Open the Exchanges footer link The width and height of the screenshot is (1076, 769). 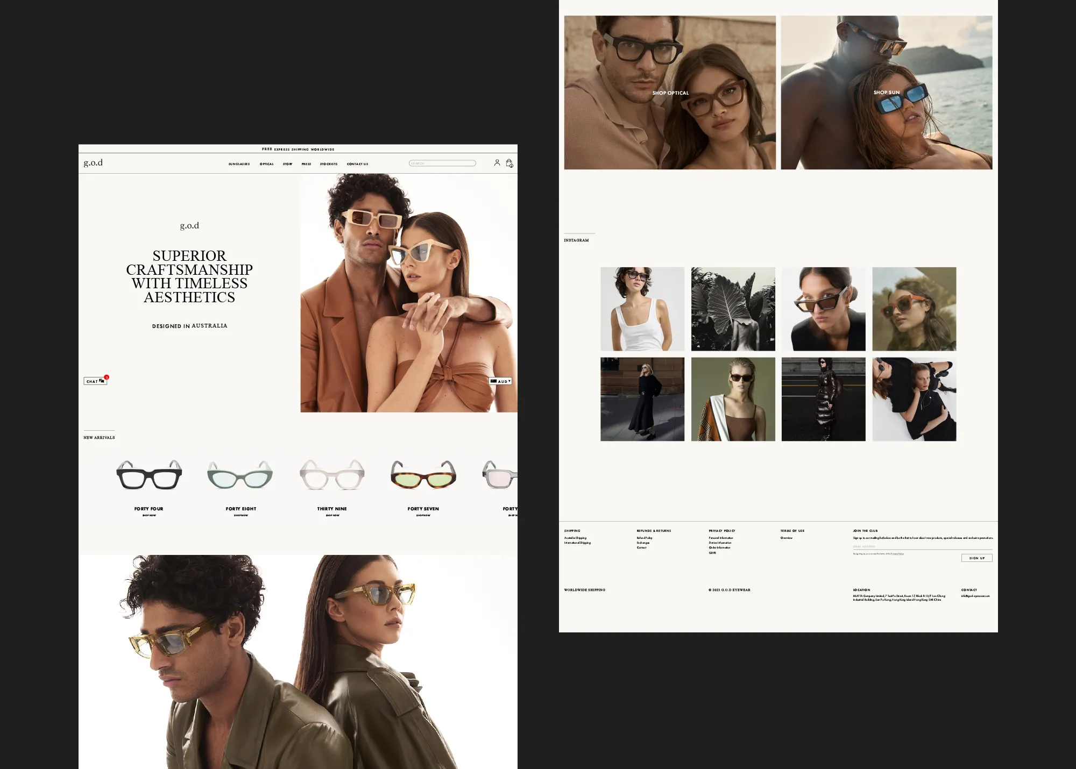tap(643, 543)
